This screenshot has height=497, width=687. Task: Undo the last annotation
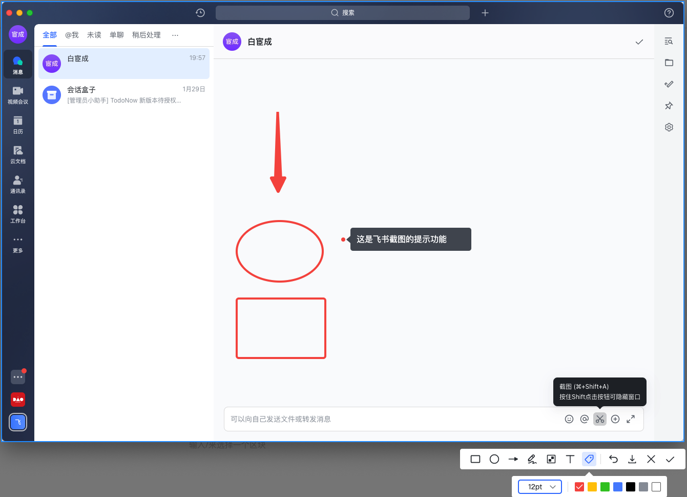click(613, 459)
